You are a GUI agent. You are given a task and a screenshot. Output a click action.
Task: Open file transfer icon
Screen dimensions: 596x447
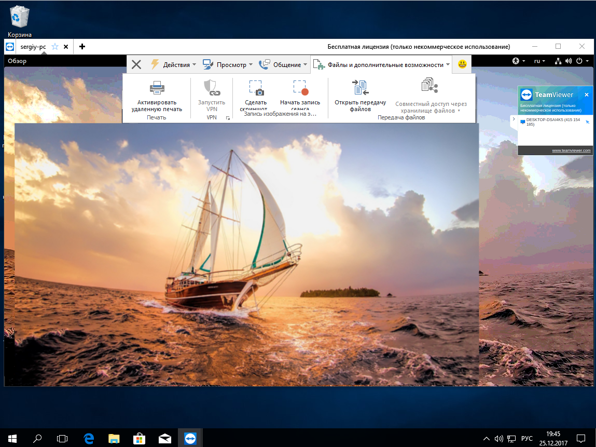click(x=361, y=88)
